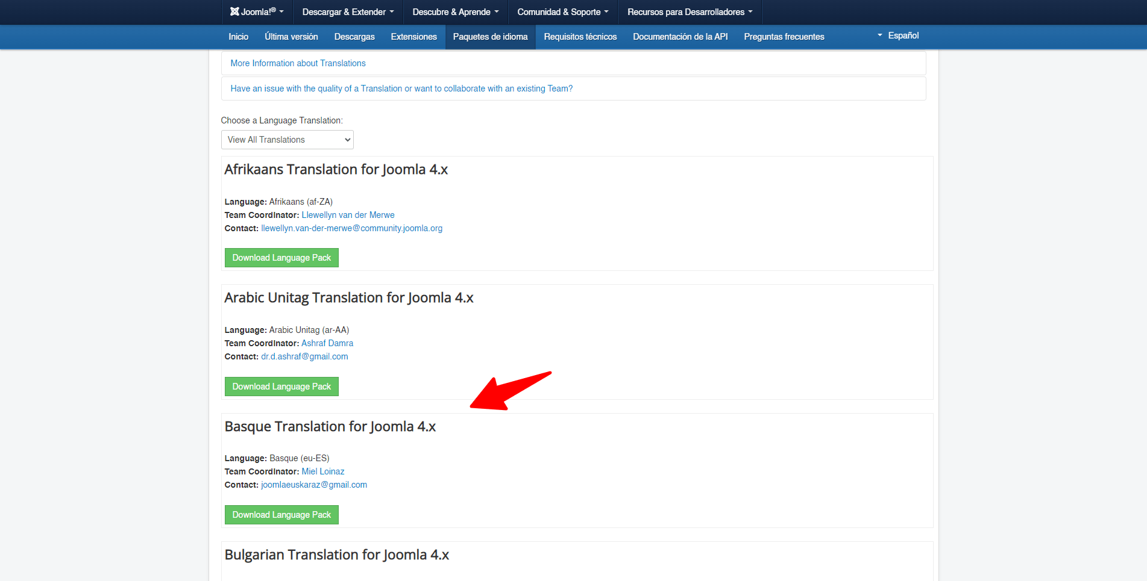Expand More Information about Translations
The image size is (1147, 581).
coord(573,63)
